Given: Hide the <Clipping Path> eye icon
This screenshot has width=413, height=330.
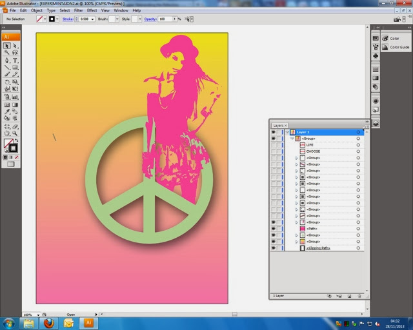Looking at the screenshot, I should click(x=274, y=248).
